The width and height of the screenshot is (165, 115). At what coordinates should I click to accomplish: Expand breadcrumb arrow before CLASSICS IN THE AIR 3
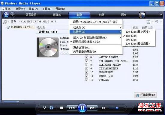(19, 22)
